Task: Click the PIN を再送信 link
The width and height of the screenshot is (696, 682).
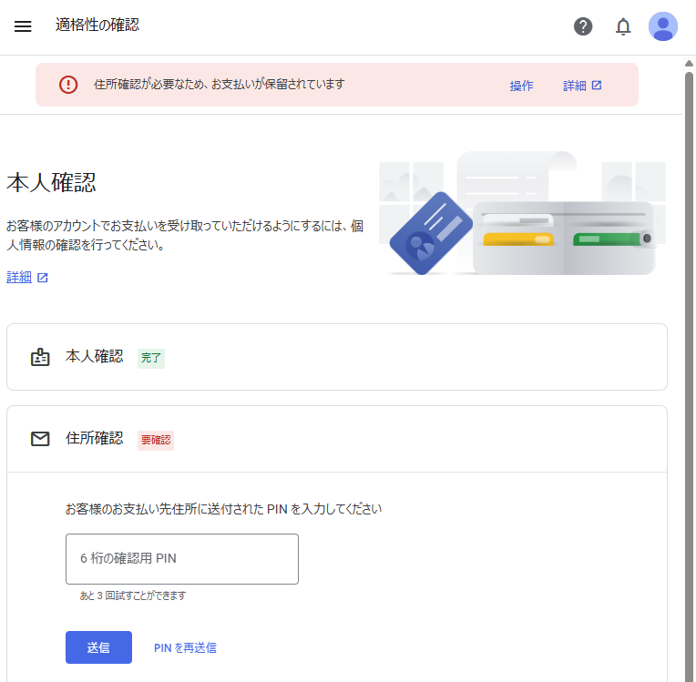Action: [x=185, y=647]
